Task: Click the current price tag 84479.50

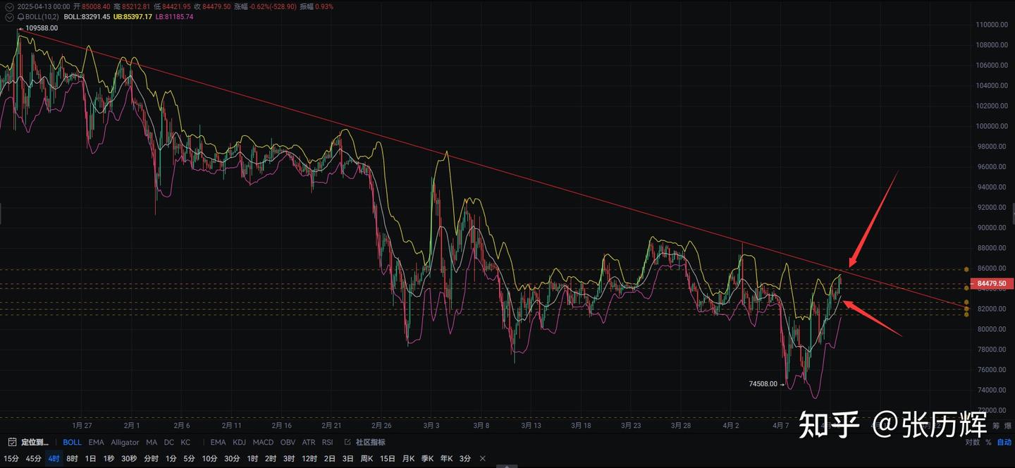Action: click(x=992, y=283)
